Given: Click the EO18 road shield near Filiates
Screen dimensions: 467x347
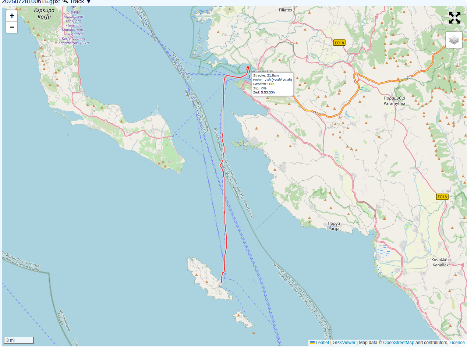Looking at the screenshot, I should (339, 43).
